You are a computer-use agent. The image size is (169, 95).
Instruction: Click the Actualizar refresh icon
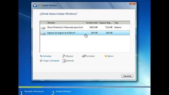tap(41, 56)
